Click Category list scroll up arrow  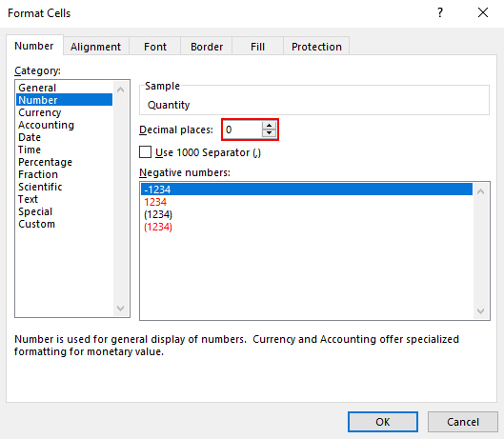point(121,90)
